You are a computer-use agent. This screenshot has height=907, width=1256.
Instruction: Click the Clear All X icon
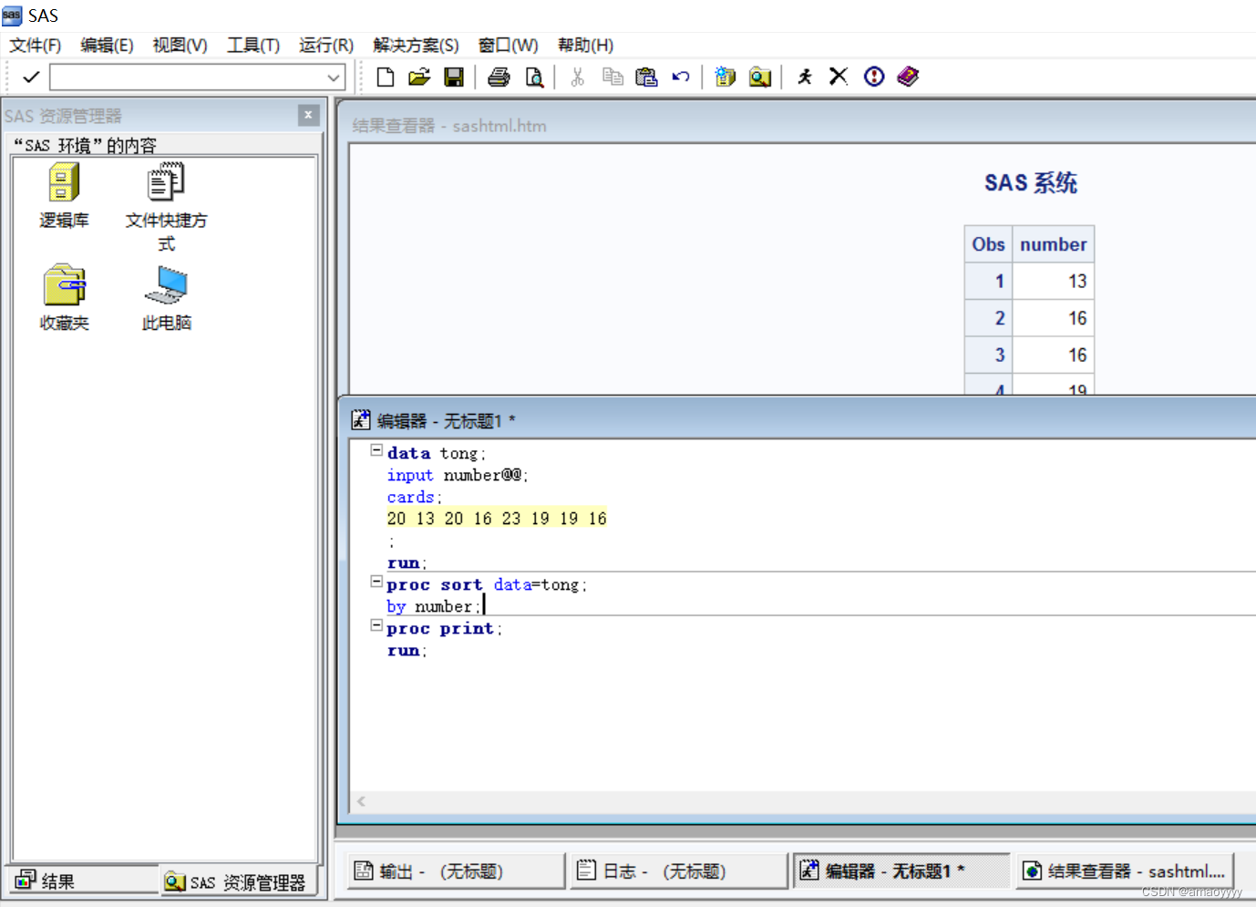tap(839, 77)
